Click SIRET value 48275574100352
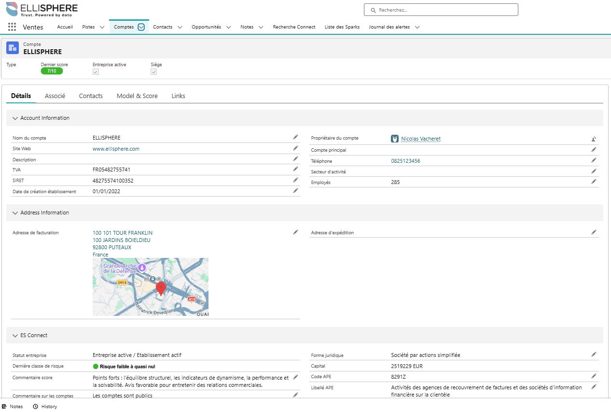This screenshot has width=611, height=412. coord(113,181)
